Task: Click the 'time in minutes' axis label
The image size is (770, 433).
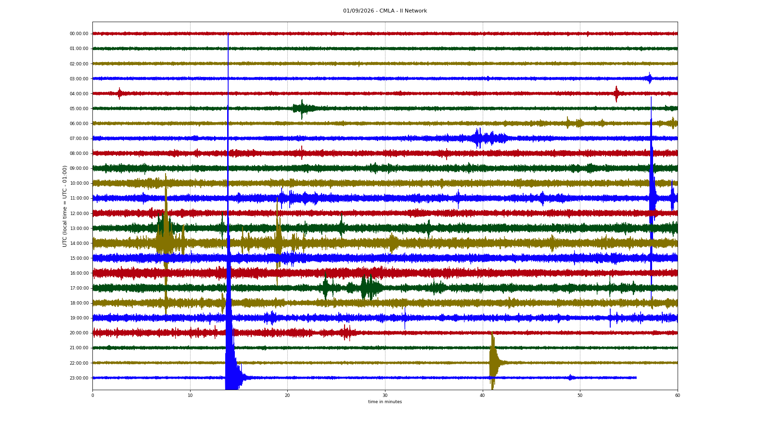Action: [x=385, y=402]
